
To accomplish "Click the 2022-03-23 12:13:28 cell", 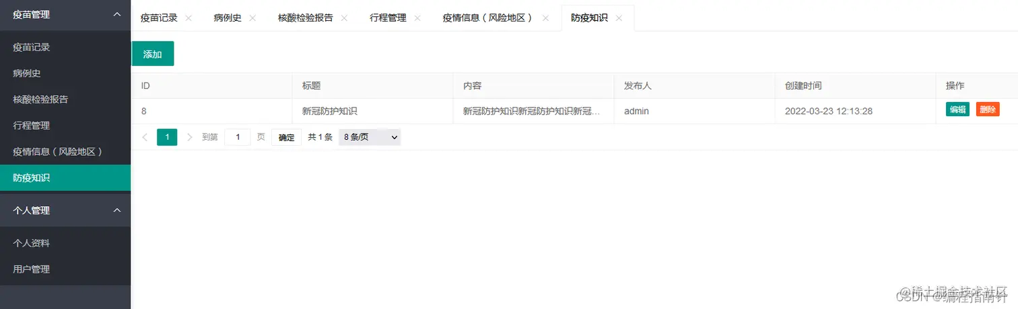I will click(x=856, y=111).
